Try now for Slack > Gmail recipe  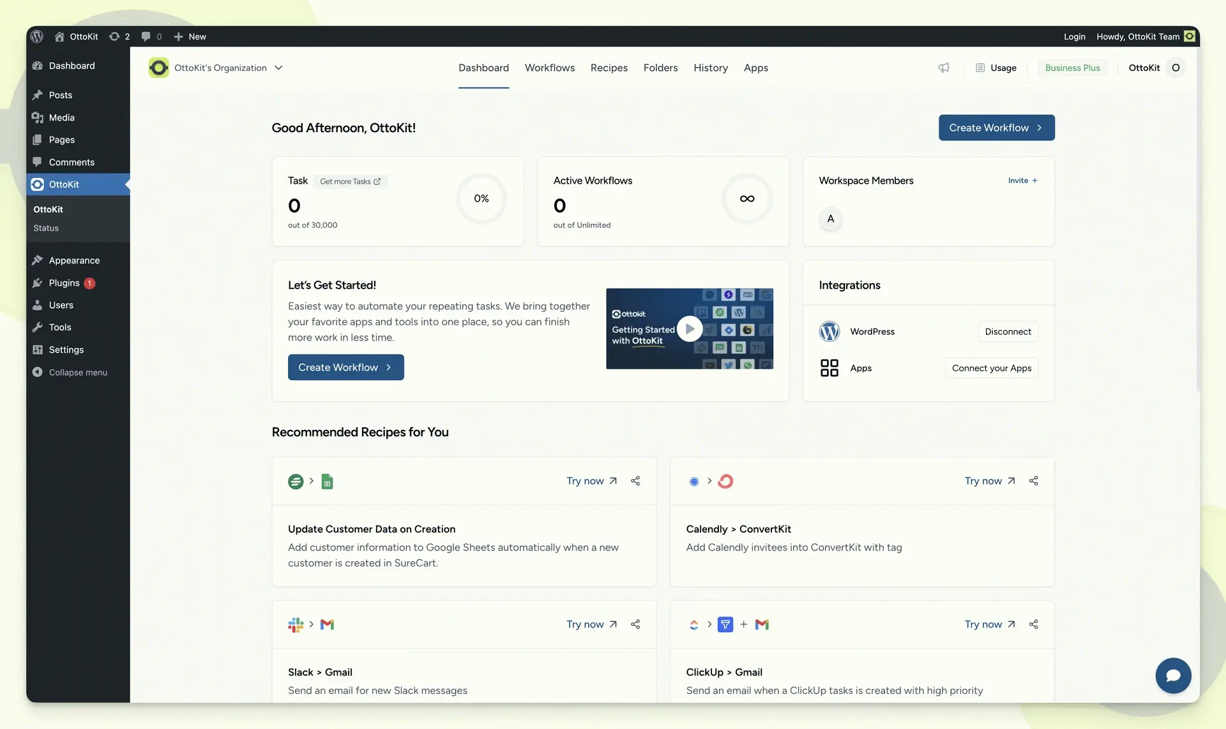(591, 624)
